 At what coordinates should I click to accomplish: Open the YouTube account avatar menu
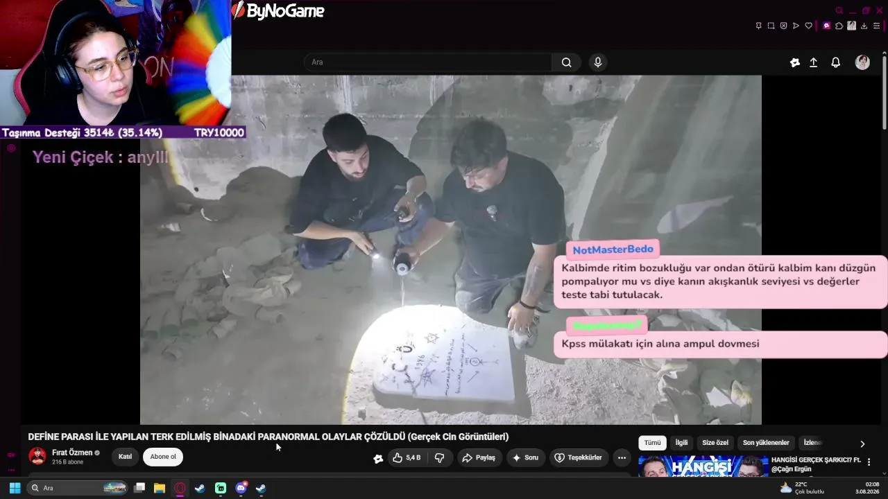point(862,62)
